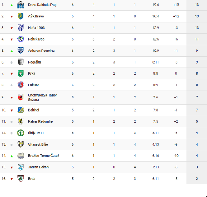Click red down arrow beside AŠK Bravo

(12, 16)
